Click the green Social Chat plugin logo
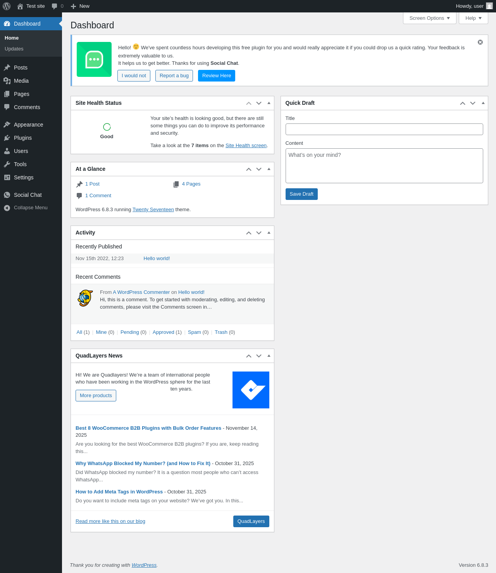Viewport: 496px width, 573px height. [94, 59]
